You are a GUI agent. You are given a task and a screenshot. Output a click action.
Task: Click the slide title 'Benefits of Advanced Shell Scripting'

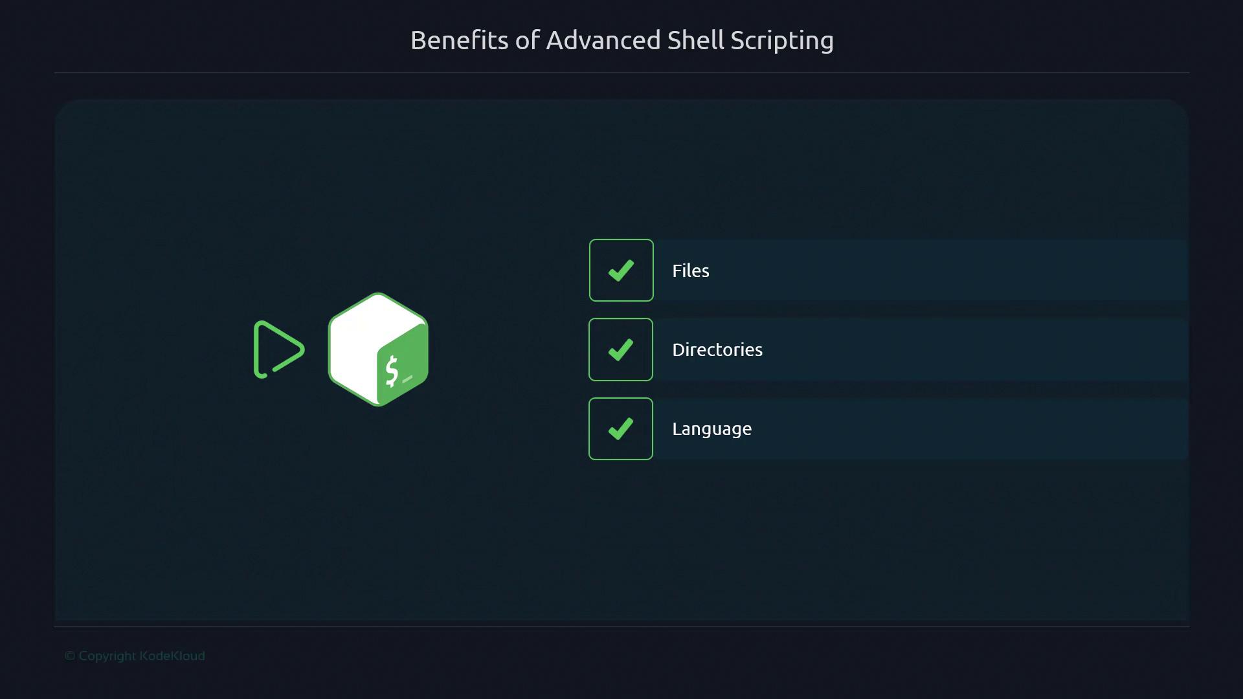pyautogui.click(x=621, y=40)
